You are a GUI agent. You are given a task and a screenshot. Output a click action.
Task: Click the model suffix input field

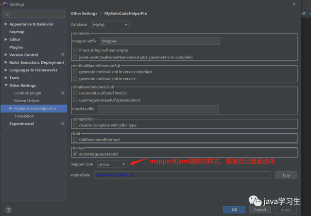[x=158, y=109]
